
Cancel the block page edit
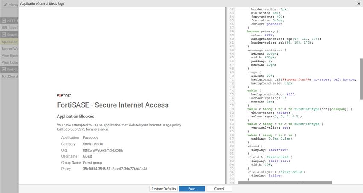coord(219,189)
